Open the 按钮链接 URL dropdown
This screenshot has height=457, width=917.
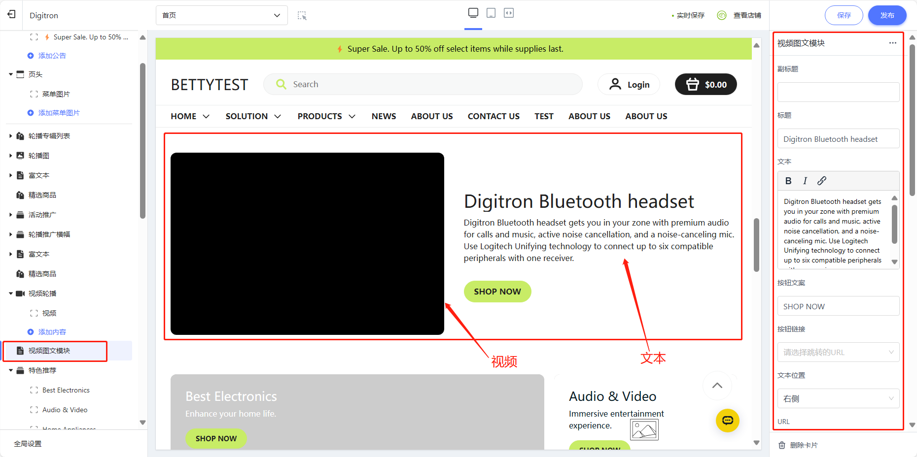pos(838,352)
